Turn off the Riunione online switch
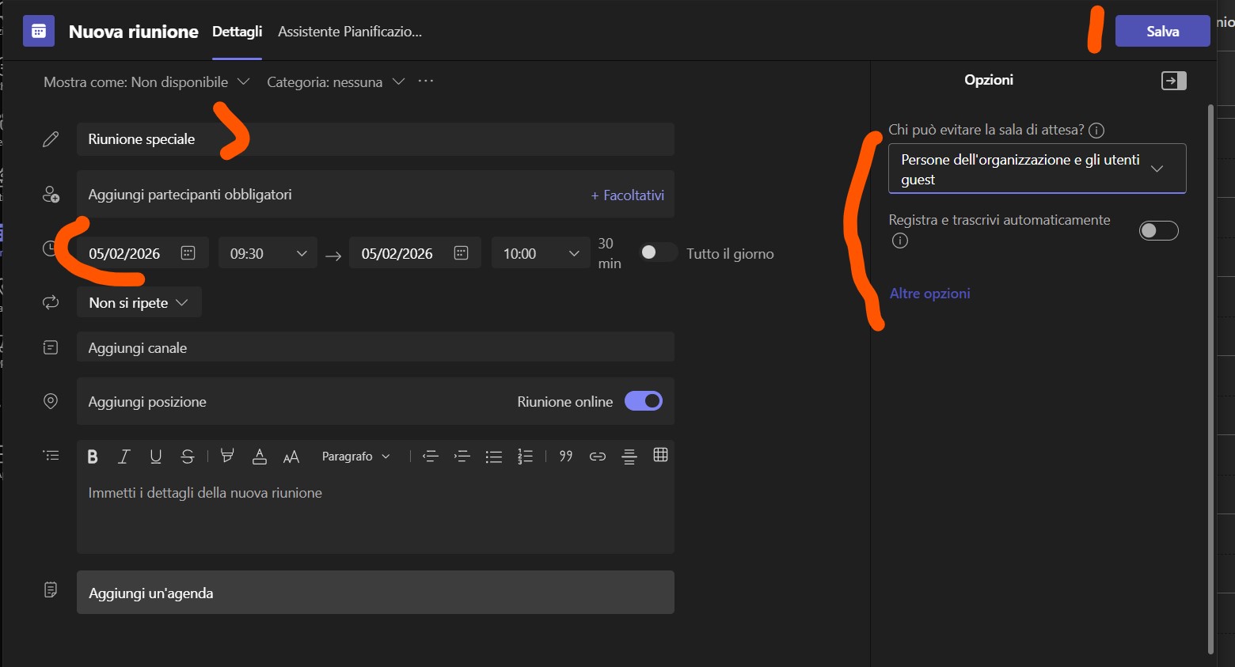 [x=644, y=401]
